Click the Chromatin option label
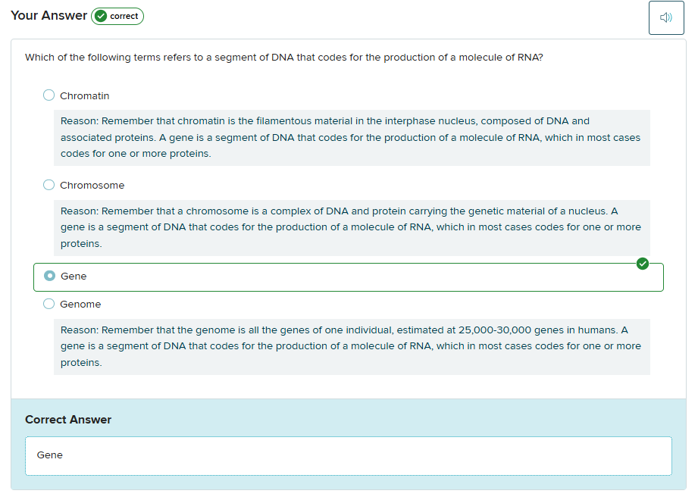Image resolution: width=698 pixels, height=500 pixels. [84, 96]
